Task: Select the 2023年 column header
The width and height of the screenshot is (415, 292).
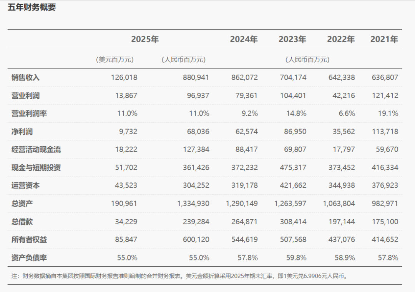Action: [x=292, y=39]
